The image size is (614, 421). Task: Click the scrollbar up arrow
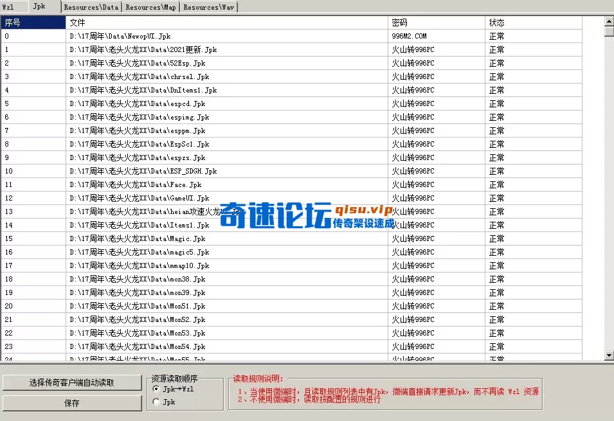tap(606, 21)
